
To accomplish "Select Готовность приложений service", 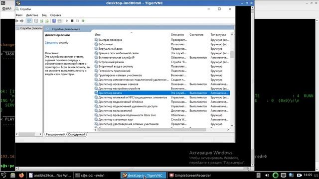I will pos(114,71).
